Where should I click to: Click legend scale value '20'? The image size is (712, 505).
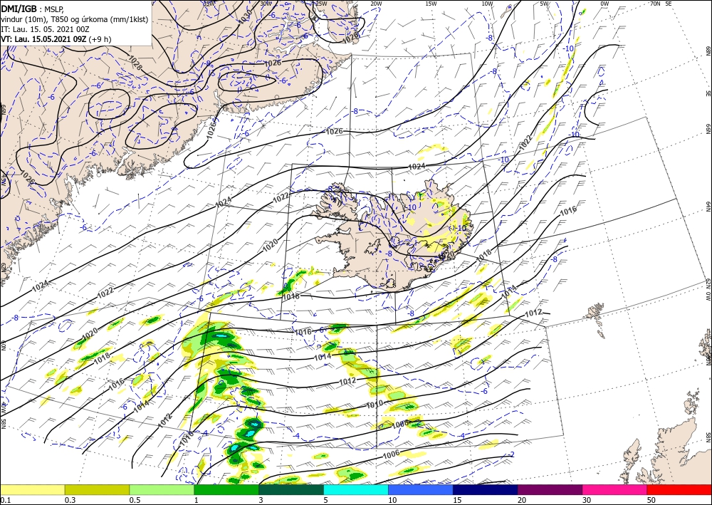(522, 500)
